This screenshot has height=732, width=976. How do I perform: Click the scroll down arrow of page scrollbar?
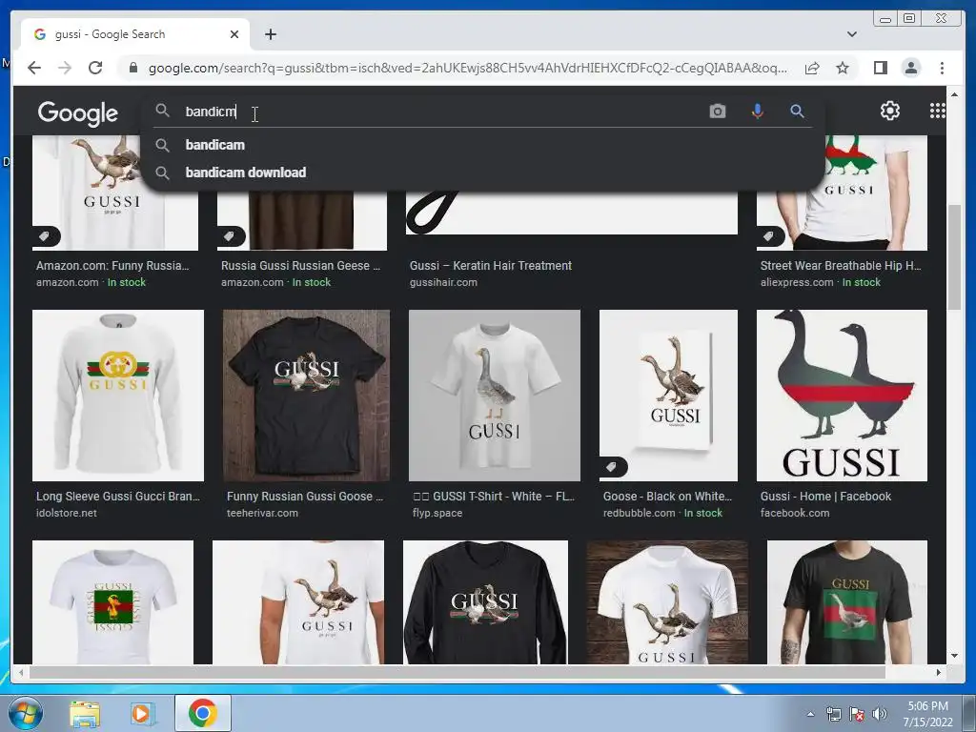pos(954,656)
